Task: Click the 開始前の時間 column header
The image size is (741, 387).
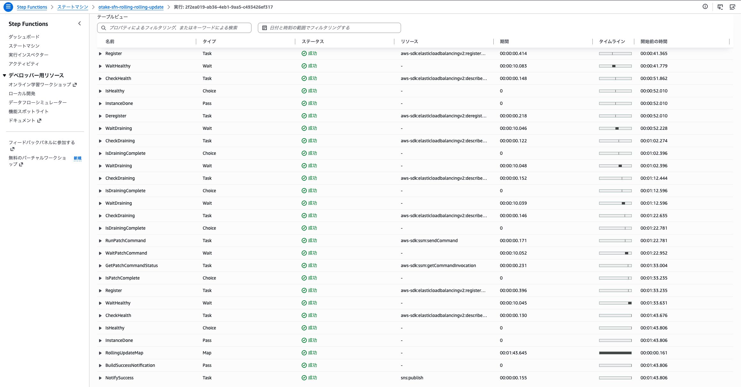Action: click(x=654, y=42)
